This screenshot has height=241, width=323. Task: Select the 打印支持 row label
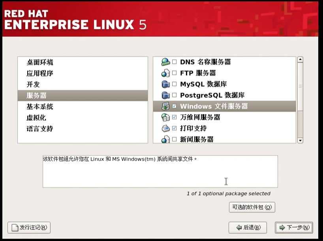[193, 129]
